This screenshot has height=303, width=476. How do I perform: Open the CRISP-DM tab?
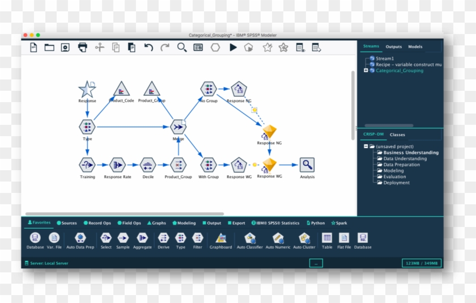pos(373,134)
